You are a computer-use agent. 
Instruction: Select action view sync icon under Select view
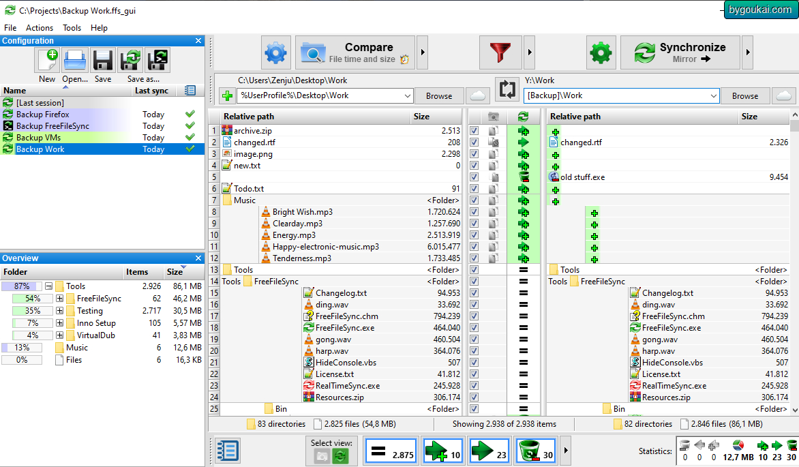340,456
